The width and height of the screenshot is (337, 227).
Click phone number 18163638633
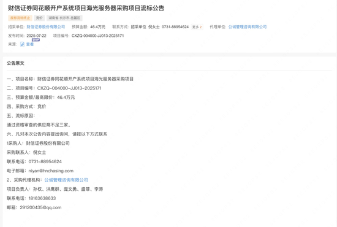(x=42, y=198)
